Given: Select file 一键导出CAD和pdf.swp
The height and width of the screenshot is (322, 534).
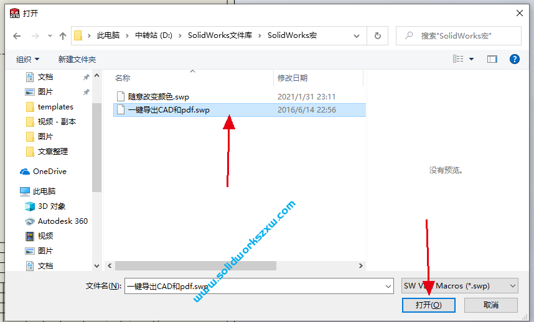Looking at the screenshot, I should (169, 110).
